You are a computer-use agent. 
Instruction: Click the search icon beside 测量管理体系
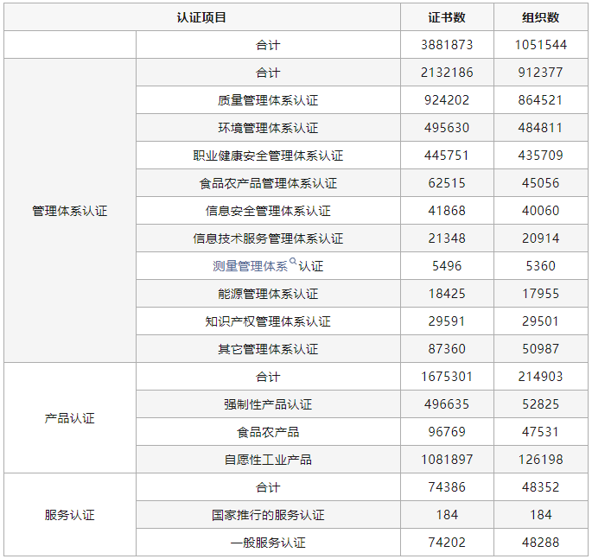(x=293, y=262)
